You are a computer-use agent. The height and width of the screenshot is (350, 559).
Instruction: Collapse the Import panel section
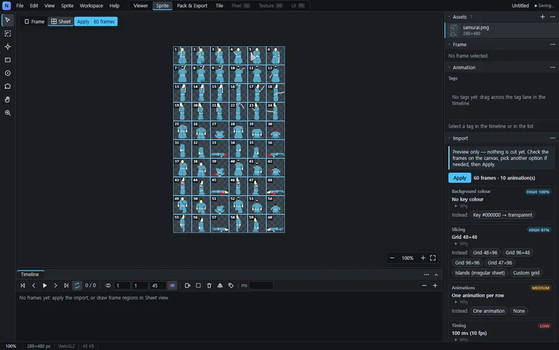[449, 138]
